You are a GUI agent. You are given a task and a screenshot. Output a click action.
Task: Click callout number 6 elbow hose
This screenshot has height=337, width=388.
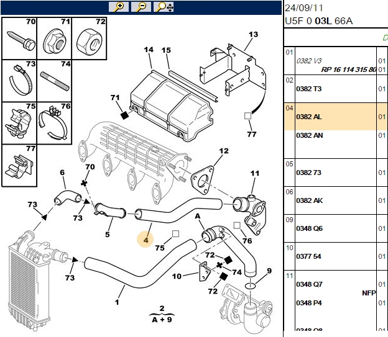(x=62, y=172)
